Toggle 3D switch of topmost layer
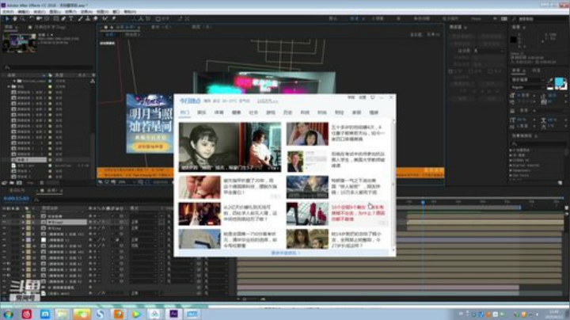 (x=121, y=216)
